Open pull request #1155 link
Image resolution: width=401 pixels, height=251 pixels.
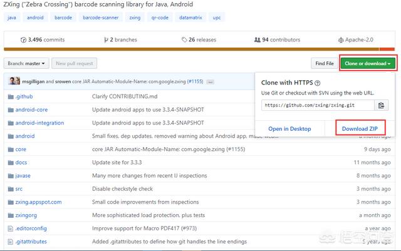pos(195,81)
